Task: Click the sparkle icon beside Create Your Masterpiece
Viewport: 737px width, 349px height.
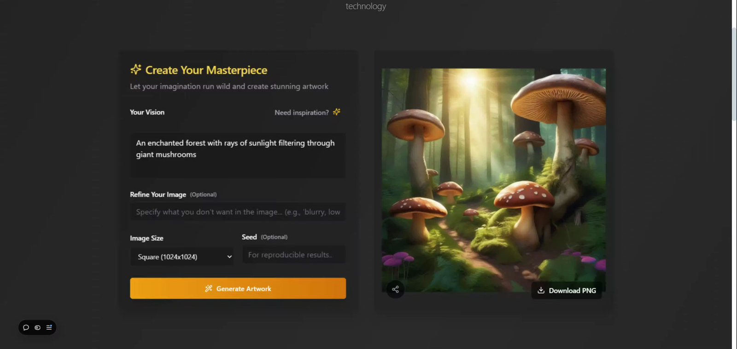Action: pyautogui.click(x=136, y=69)
